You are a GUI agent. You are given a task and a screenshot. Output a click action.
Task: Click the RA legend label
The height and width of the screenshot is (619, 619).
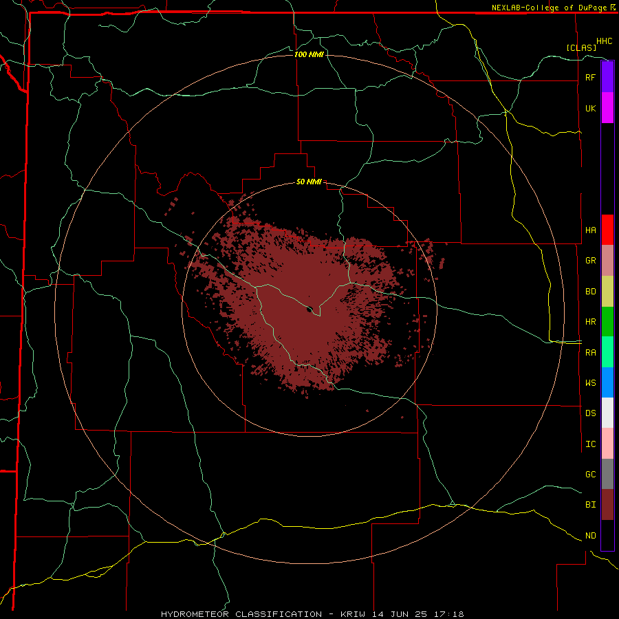pyautogui.click(x=590, y=353)
